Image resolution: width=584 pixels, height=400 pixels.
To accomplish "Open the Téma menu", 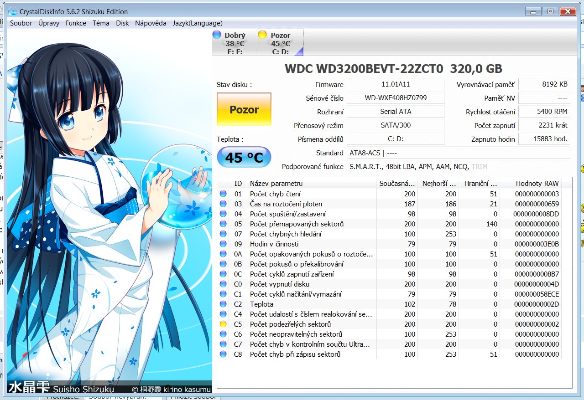I will tap(101, 23).
